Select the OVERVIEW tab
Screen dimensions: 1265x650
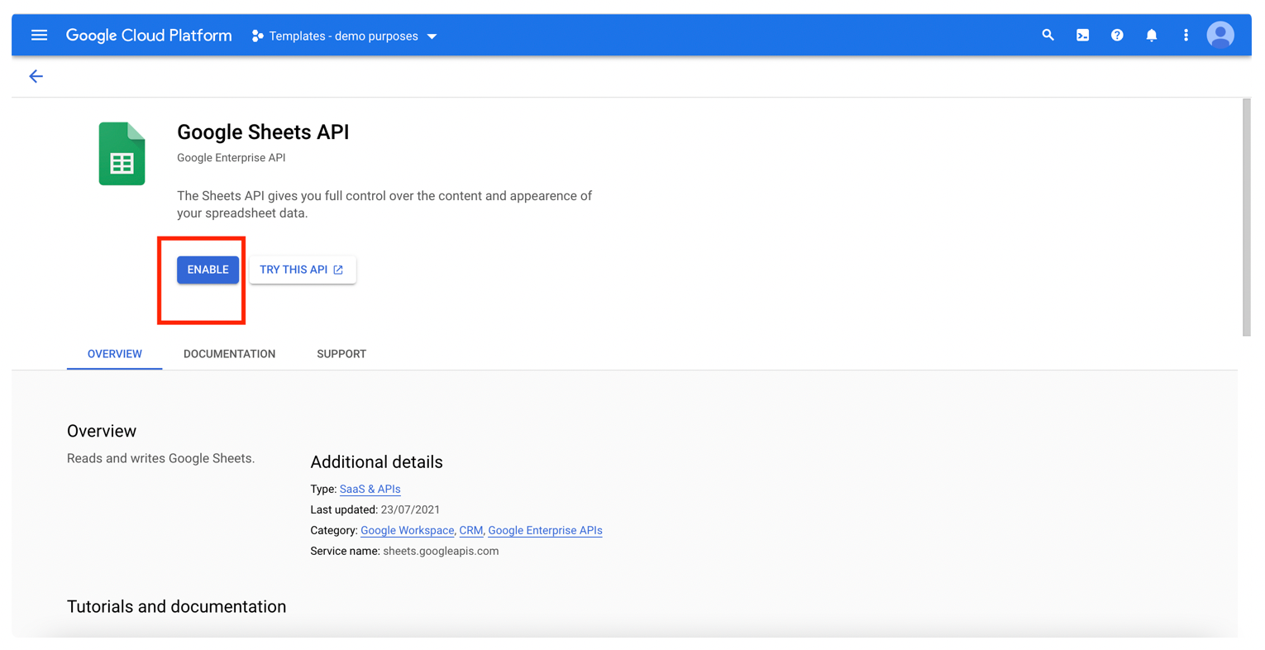pyautogui.click(x=115, y=354)
